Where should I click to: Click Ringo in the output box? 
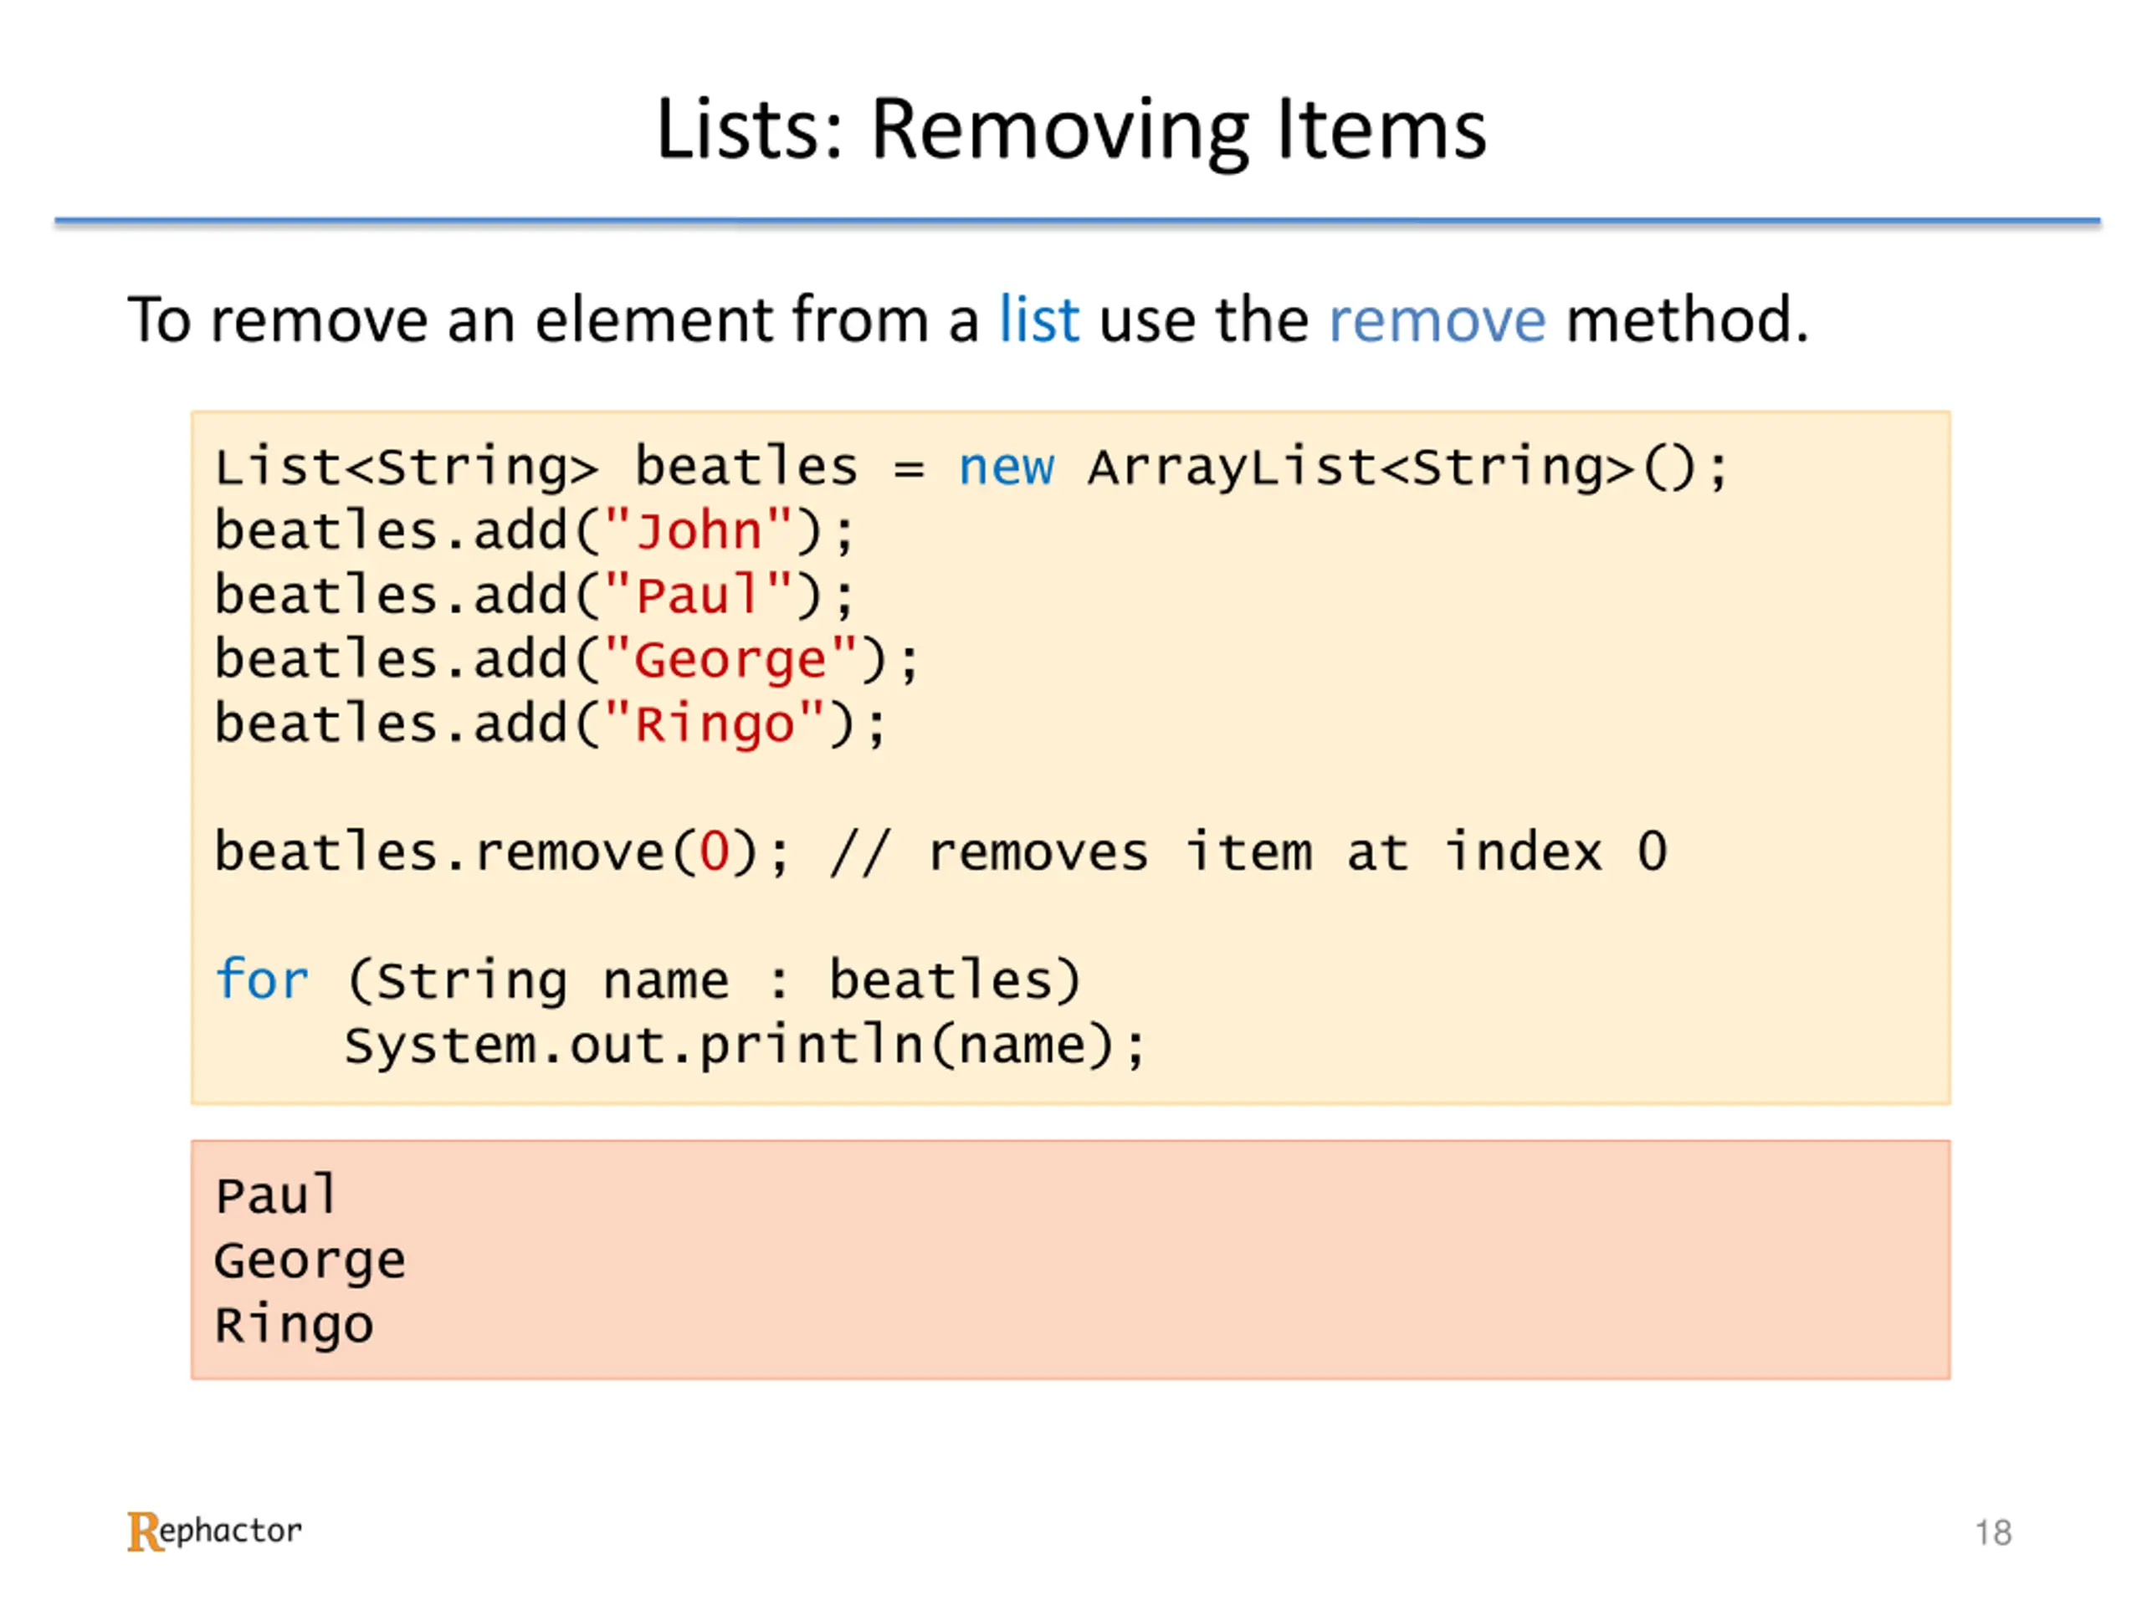coord(295,1325)
